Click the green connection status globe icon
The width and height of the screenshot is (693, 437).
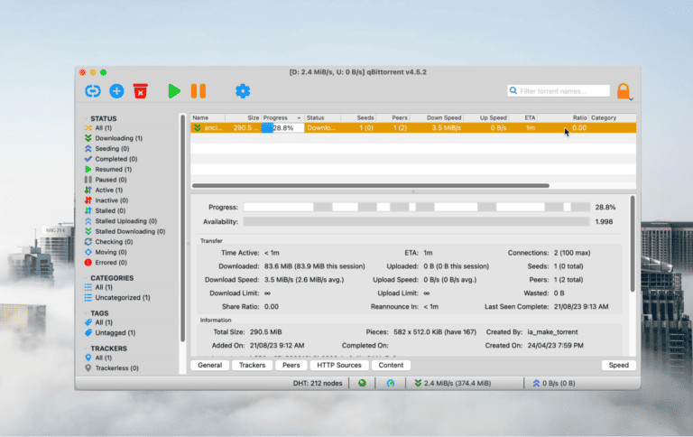(363, 383)
